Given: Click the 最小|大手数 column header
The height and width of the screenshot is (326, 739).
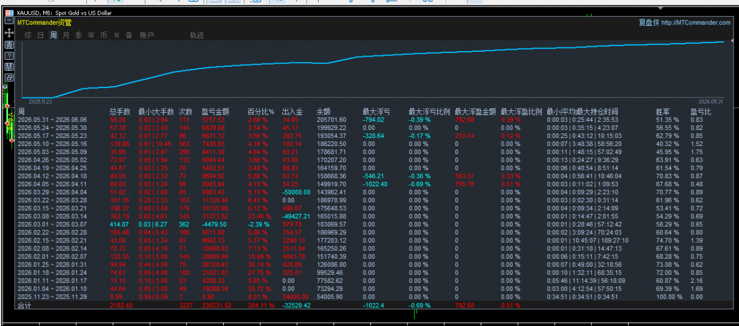Looking at the screenshot, I should coord(157,112).
